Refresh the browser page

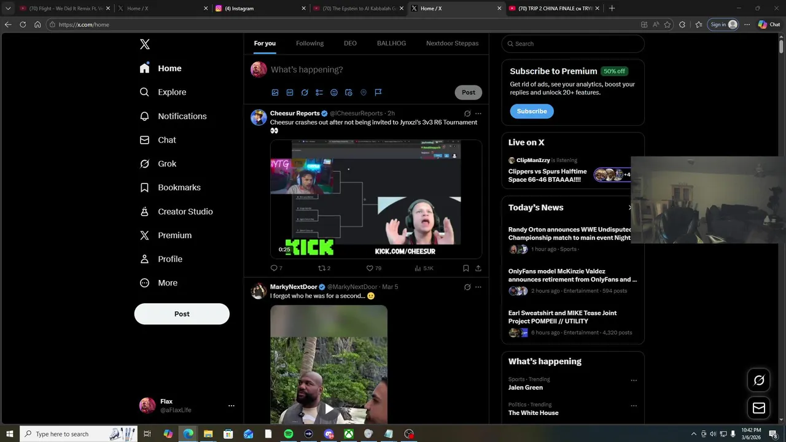pyautogui.click(x=23, y=25)
